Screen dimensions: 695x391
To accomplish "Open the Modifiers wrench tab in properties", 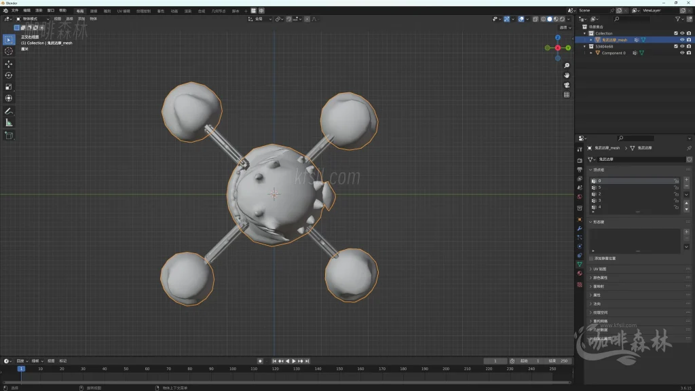I will click(580, 229).
